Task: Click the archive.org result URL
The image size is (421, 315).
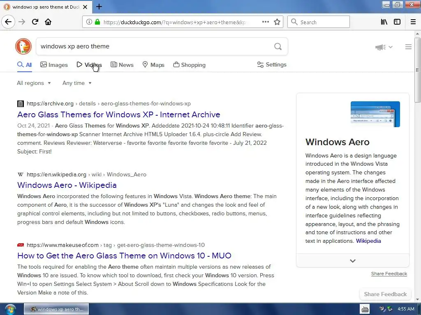Action: (109, 104)
